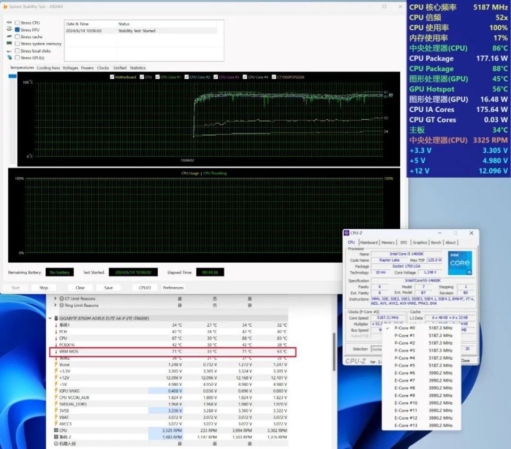Click the CPU-Z app icon in title bar

click(x=347, y=233)
